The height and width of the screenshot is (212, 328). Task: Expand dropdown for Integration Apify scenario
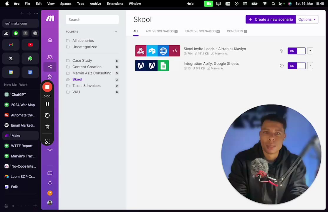pyautogui.click(x=310, y=66)
